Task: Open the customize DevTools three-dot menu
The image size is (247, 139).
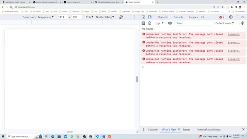Action: [237, 17]
